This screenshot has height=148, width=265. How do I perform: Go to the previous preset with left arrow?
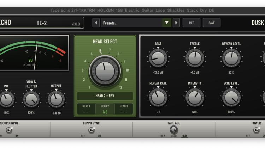tap(96, 23)
